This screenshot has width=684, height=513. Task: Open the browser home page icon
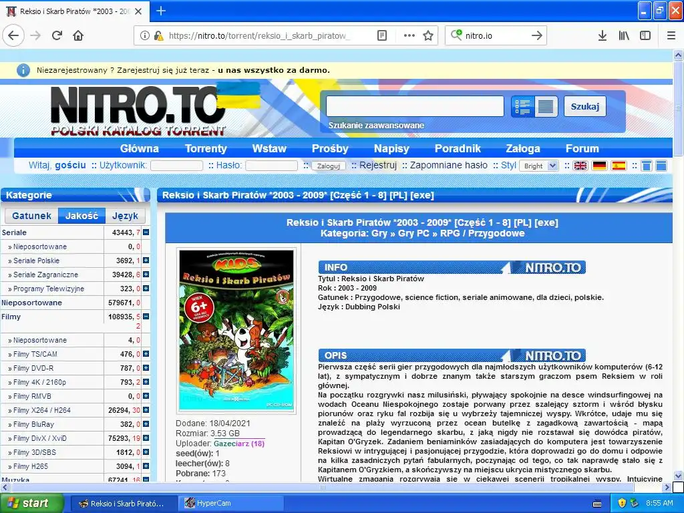[78, 35]
